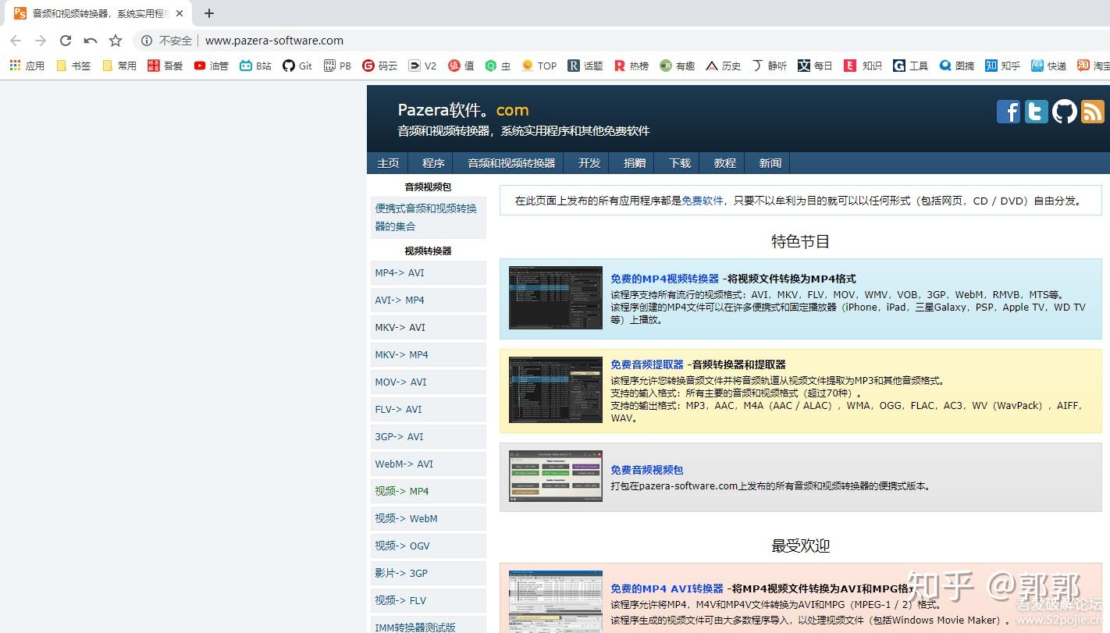This screenshot has height=633, width=1110.
Task: Open the V2 bookmark
Action: (x=423, y=66)
